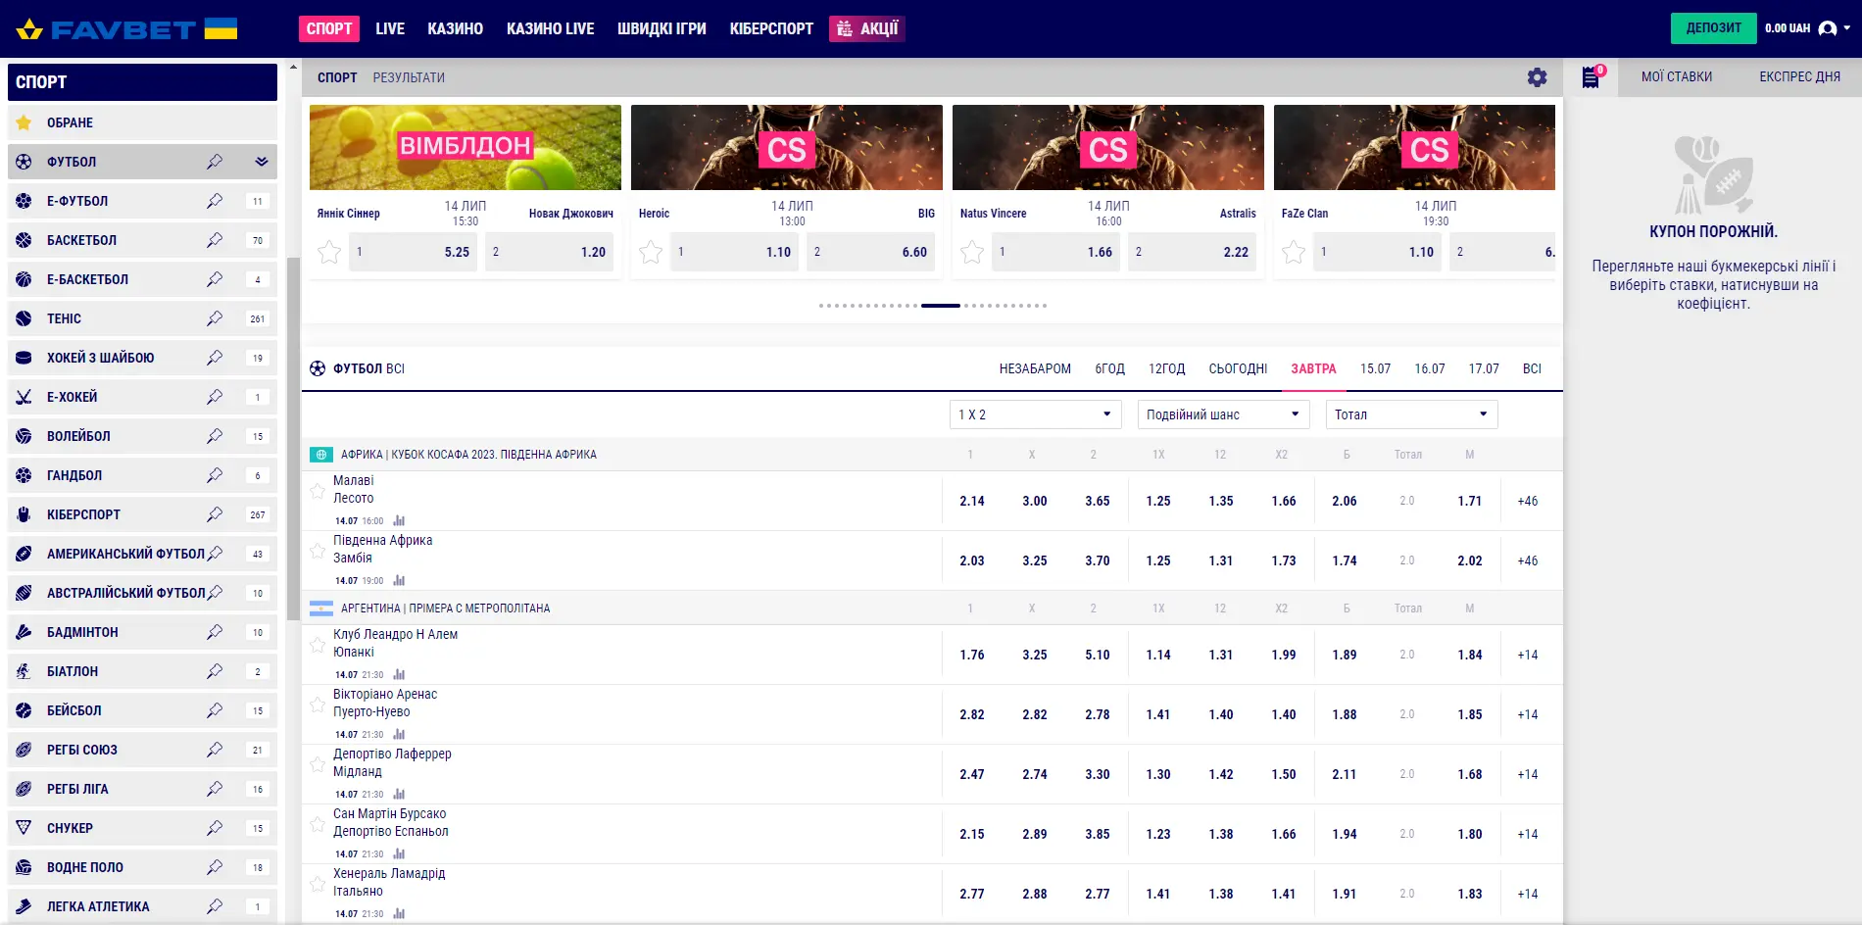1862x925 pixels.
Task: Switch to the Сьогодні date tab
Action: point(1238,368)
